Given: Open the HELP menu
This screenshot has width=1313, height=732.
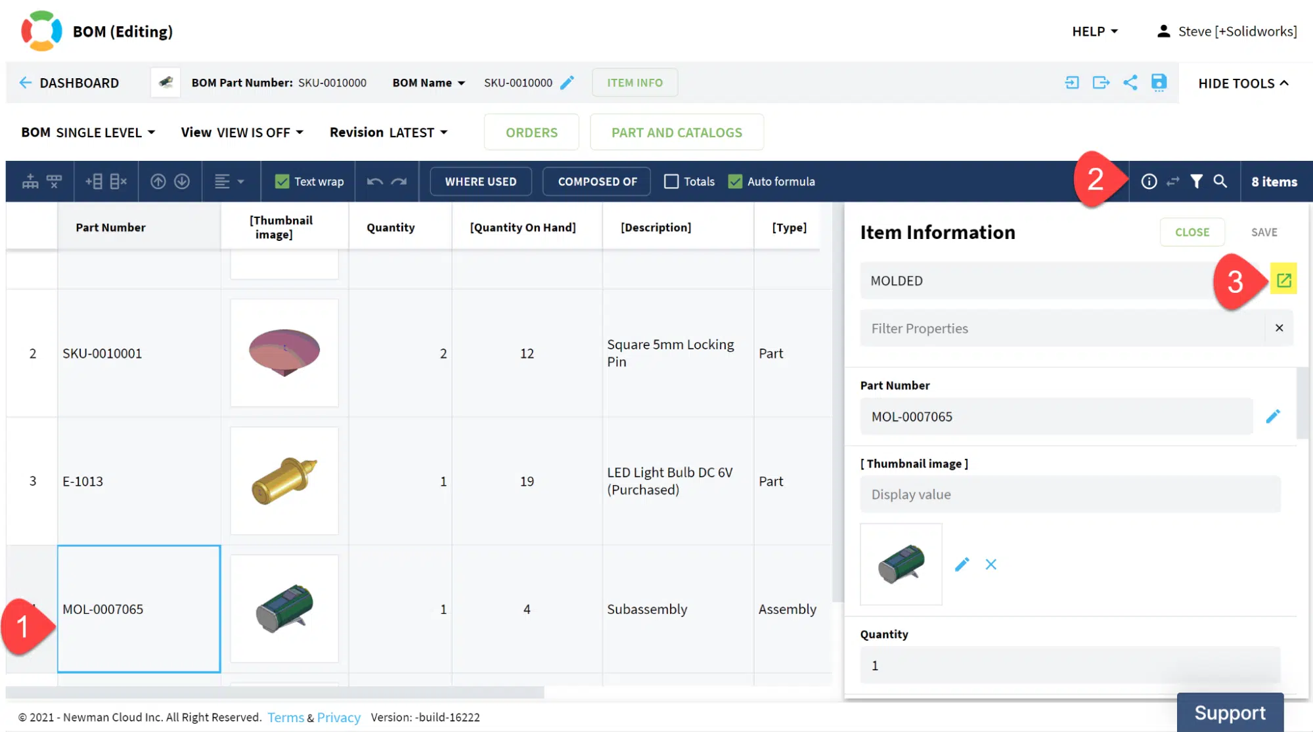Looking at the screenshot, I should [x=1095, y=32].
